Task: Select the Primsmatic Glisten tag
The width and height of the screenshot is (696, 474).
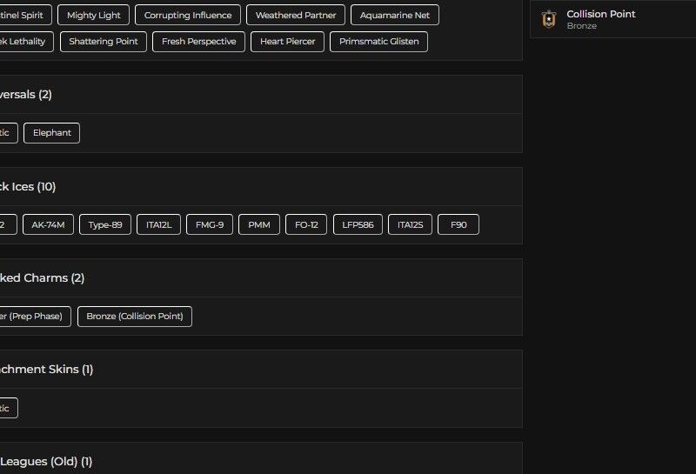Action: click(x=378, y=41)
